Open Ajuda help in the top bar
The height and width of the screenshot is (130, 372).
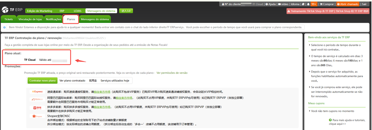coord(271,4)
